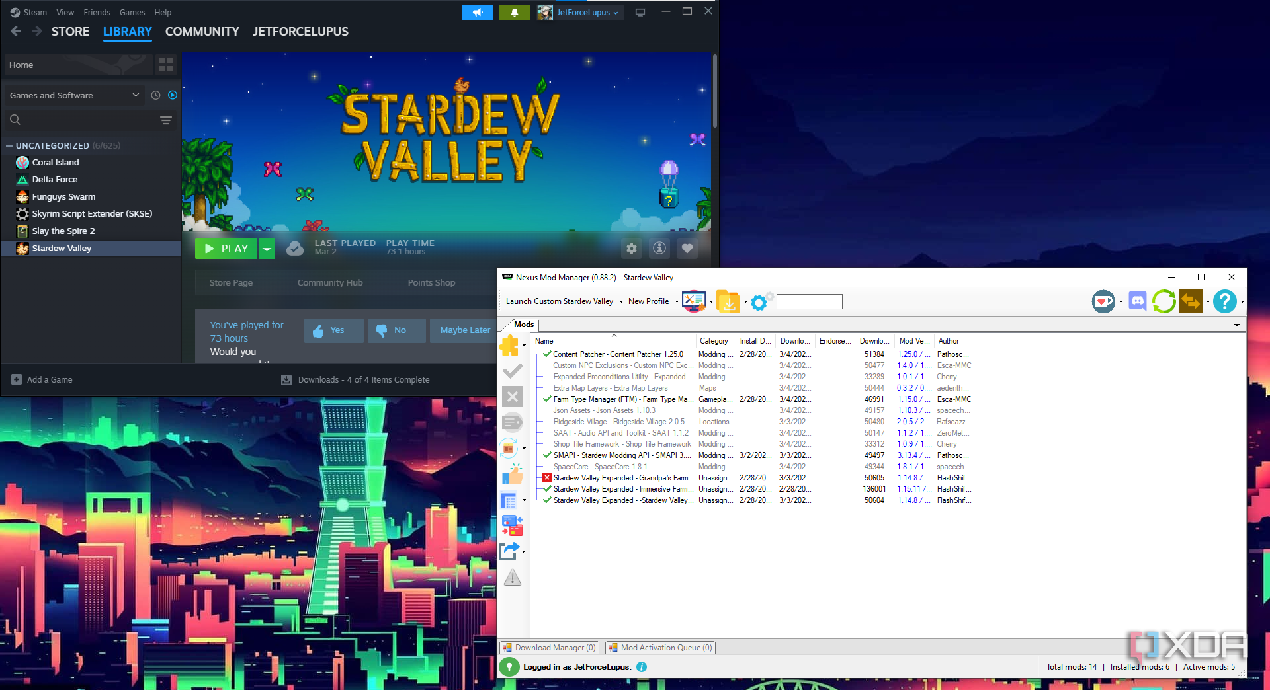Image resolution: width=1270 pixels, height=690 pixels.
Task: Open Nexus Mod Manager settings gear
Action: [761, 301]
